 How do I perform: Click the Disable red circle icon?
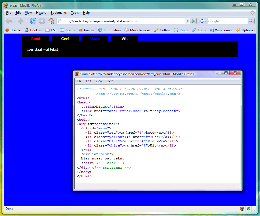(x=7, y=30)
